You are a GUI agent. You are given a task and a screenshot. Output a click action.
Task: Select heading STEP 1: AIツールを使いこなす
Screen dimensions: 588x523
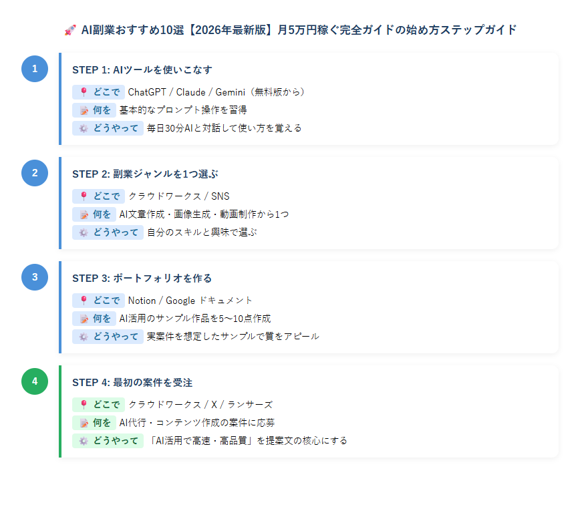[x=142, y=69]
